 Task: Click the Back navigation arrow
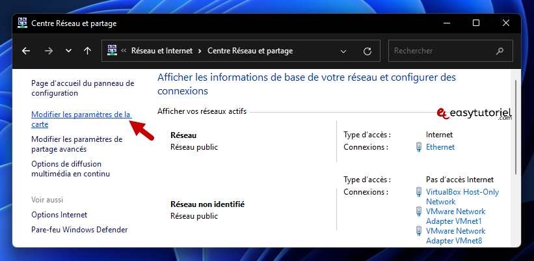[26, 51]
